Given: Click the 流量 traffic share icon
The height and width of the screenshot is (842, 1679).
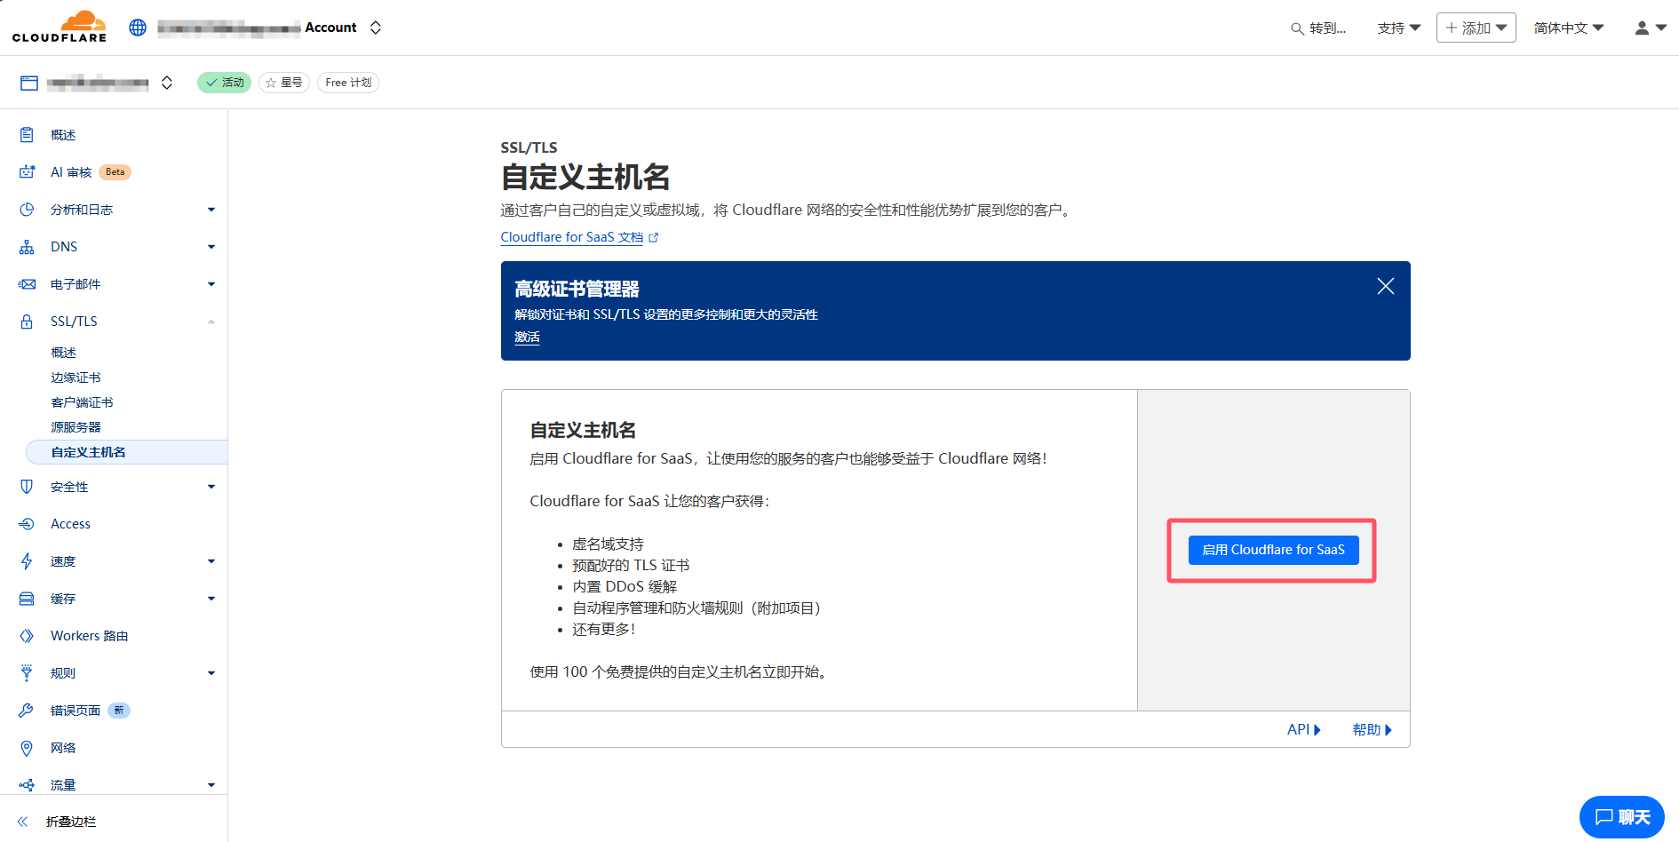Looking at the screenshot, I should click(27, 785).
